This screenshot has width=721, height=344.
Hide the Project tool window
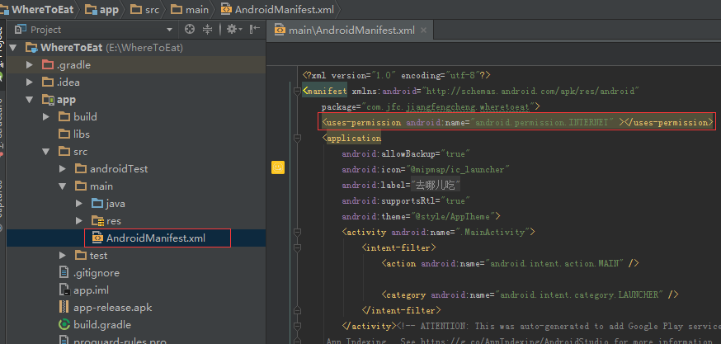254,30
